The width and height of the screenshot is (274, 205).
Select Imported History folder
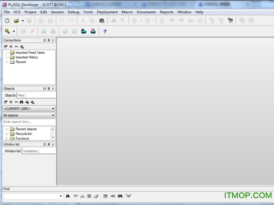27,57
